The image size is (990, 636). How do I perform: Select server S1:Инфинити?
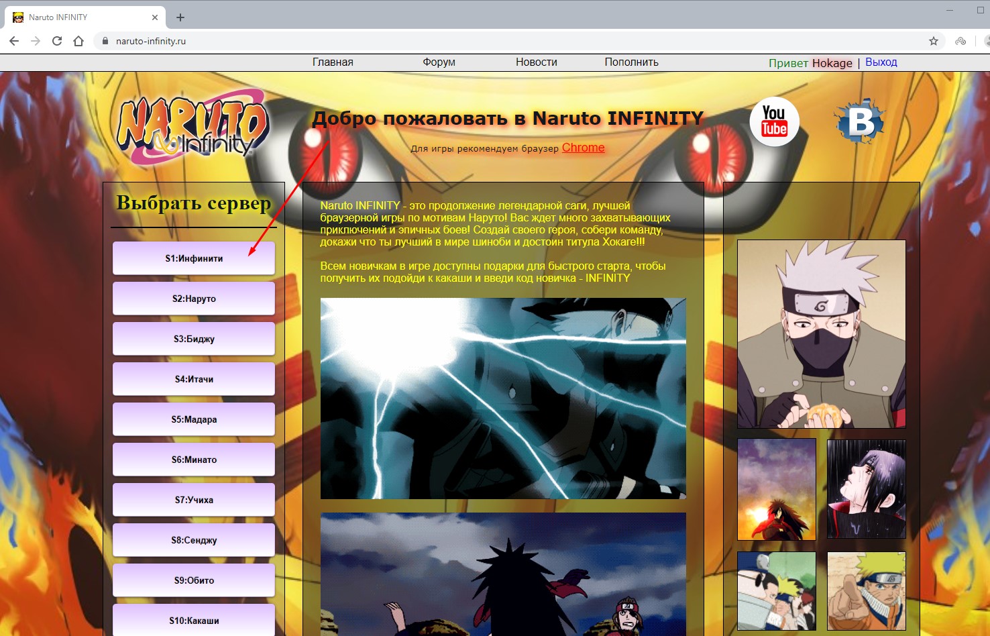click(194, 258)
